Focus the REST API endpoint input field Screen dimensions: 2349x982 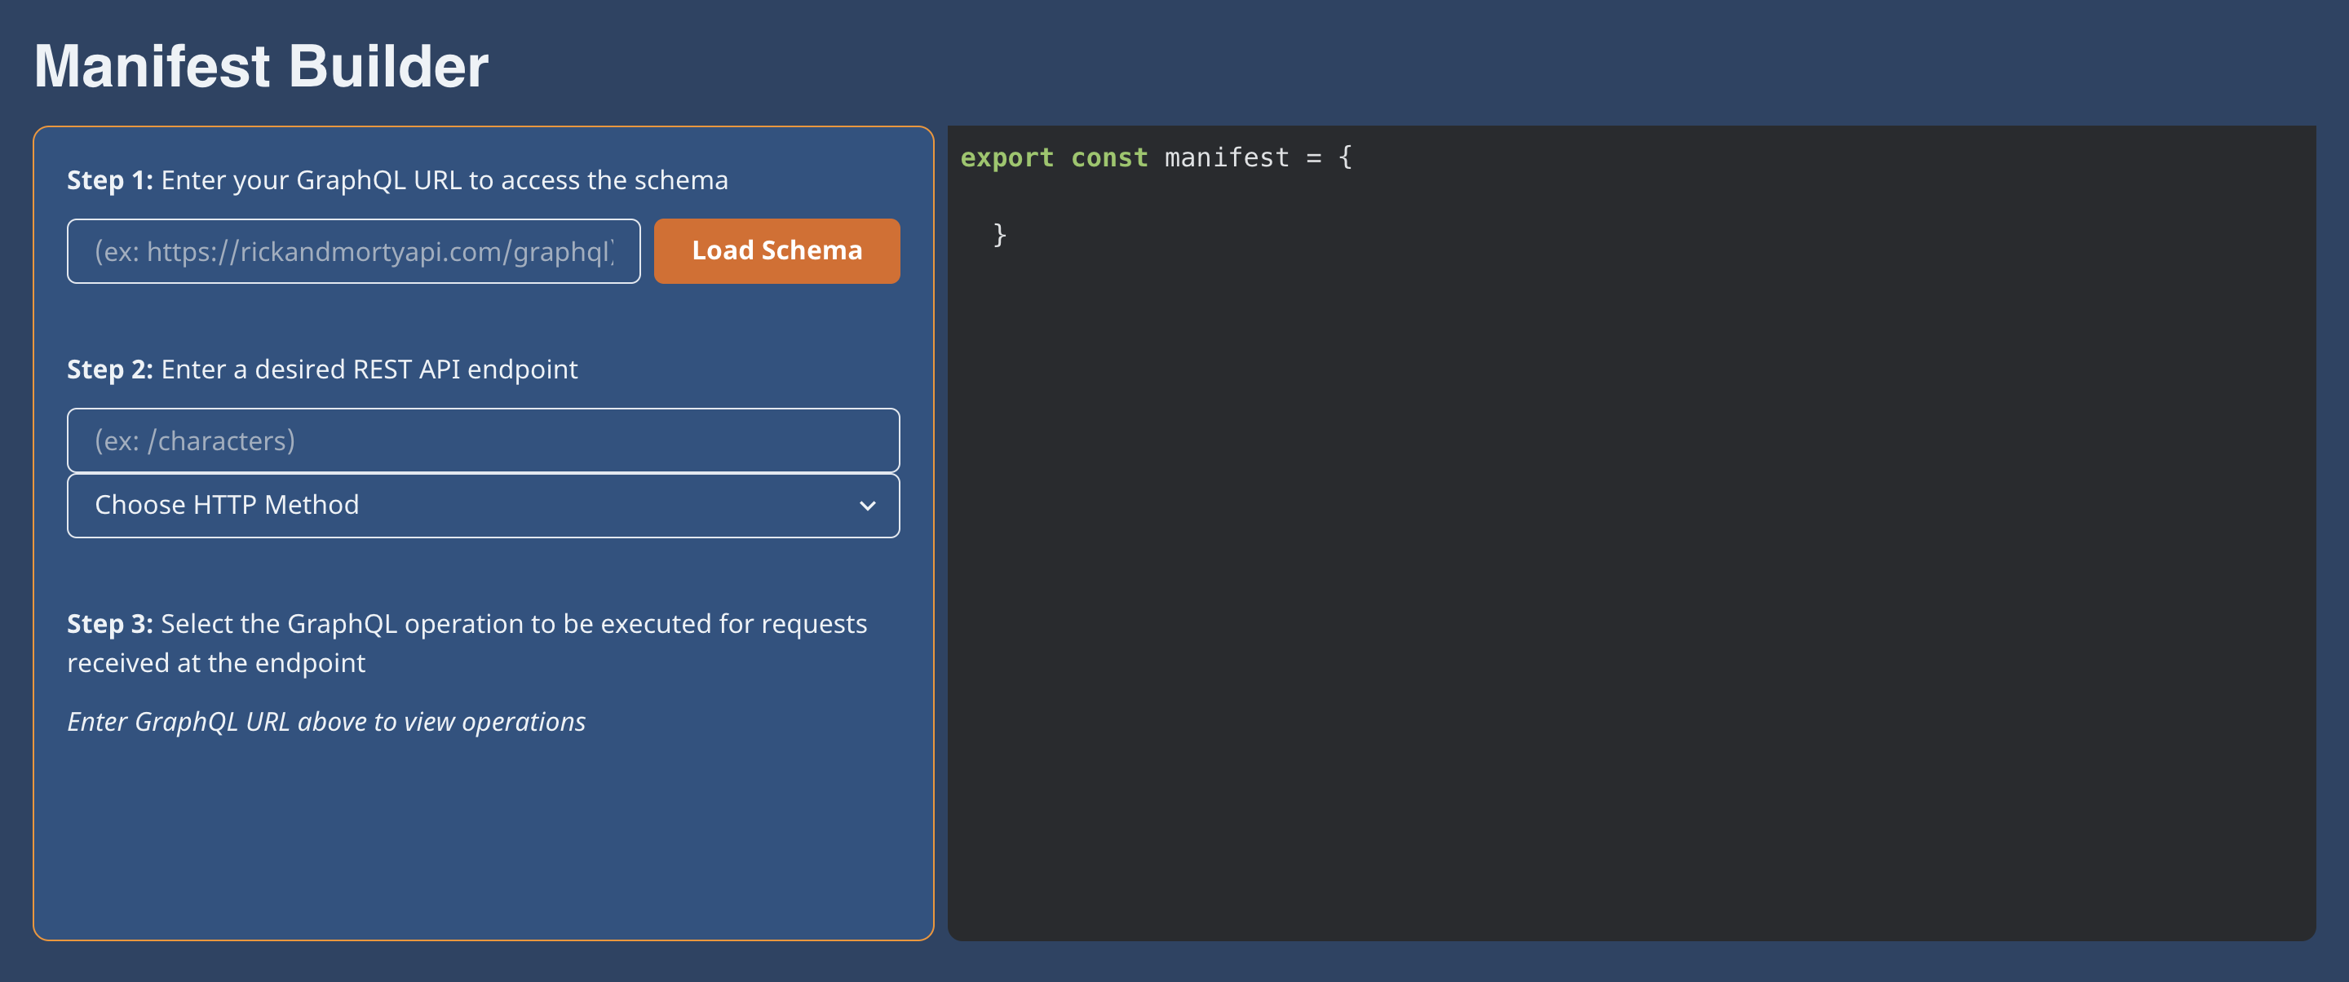point(484,440)
